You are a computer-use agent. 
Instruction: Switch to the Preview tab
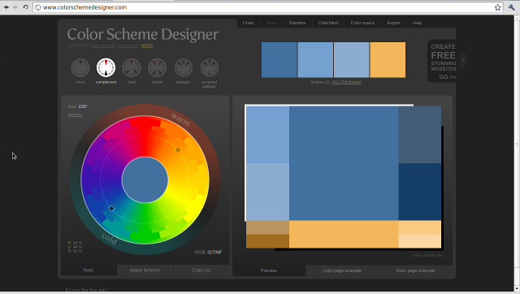click(x=269, y=270)
